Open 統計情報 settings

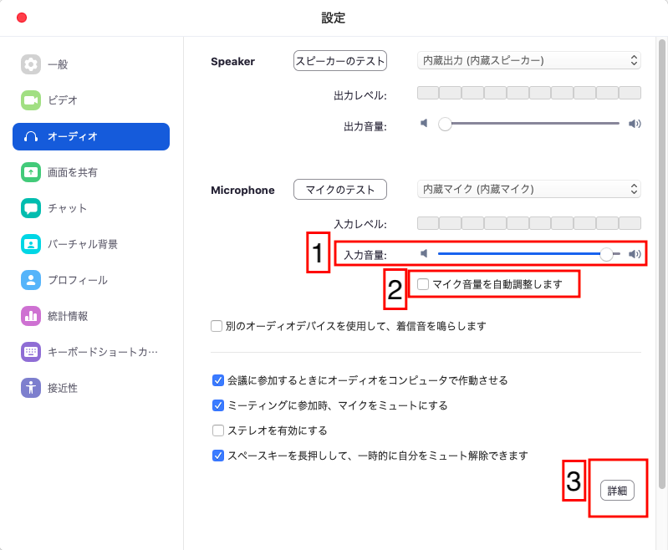coord(91,316)
